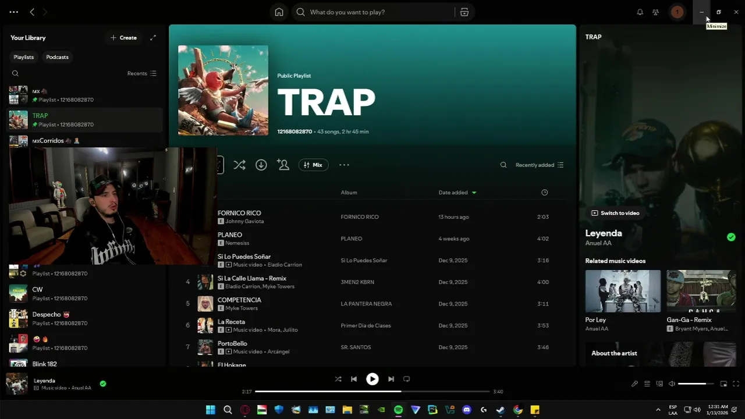This screenshot has width=745, height=419.
Task: Toggle playlist shuffle icon beside download
Action: (x=239, y=165)
